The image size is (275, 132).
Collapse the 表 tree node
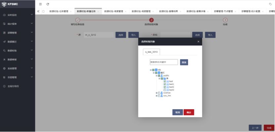(160, 79)
